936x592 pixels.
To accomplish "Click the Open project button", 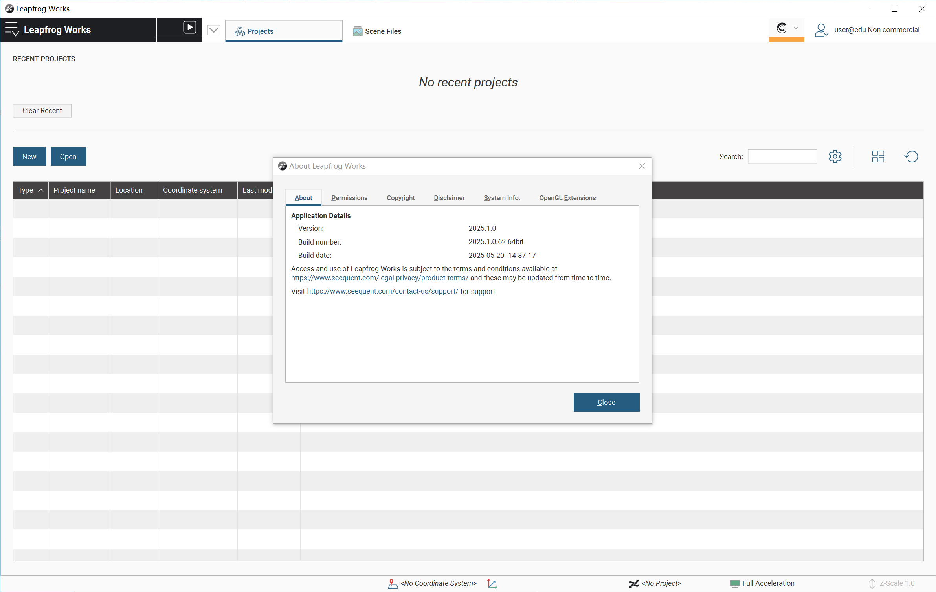I will pos(68,156).
